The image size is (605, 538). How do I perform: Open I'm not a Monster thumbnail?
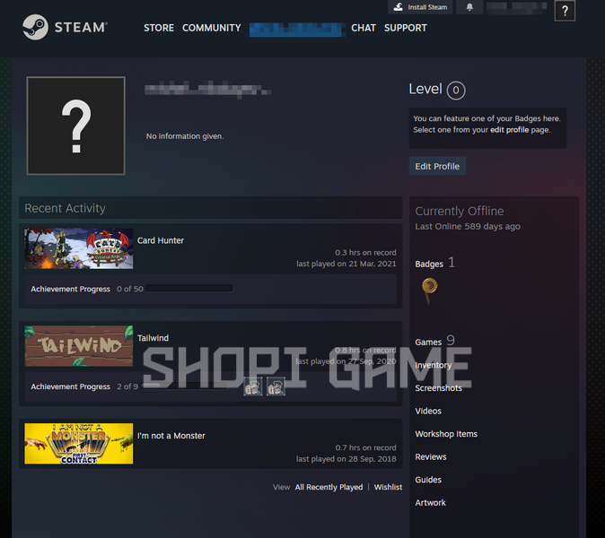[79, 444]
